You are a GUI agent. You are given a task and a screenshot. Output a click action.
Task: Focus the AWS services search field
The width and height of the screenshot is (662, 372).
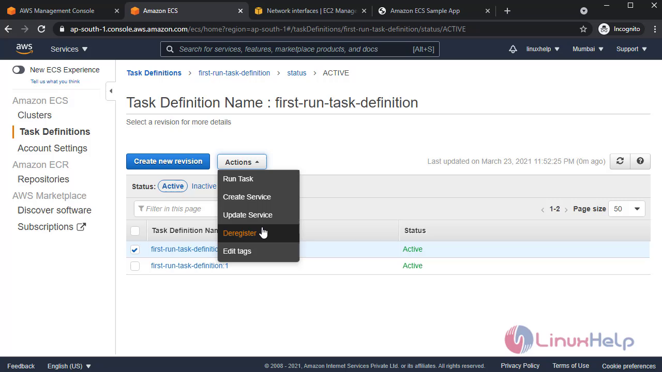[x=300, y=49]
